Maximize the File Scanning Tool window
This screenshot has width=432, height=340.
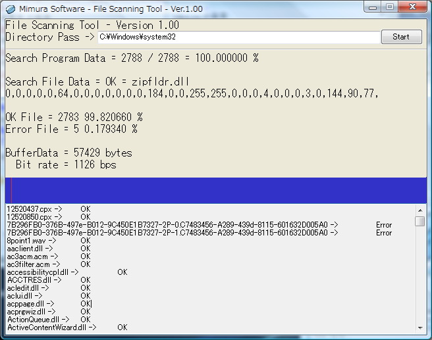tap(390, 7)
